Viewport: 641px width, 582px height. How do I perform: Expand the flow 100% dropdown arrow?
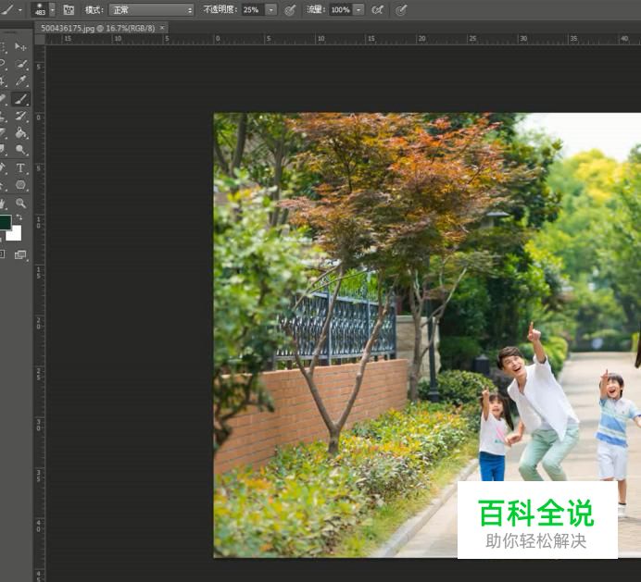[x=358, y=9]
